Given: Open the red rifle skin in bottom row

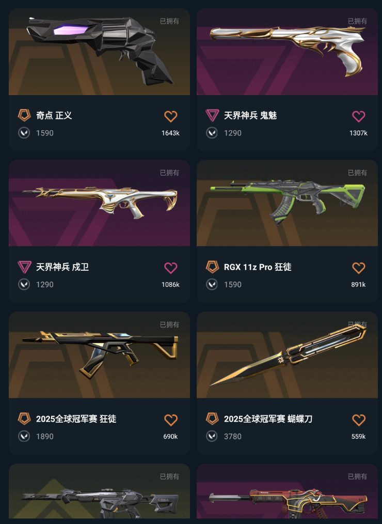Looking at the screenshot, I should tap(287, 491).
